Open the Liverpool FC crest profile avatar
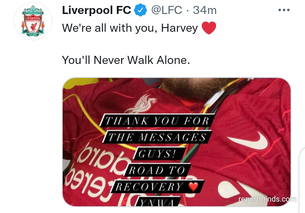The width and height of the screenshot is (305, 213). pyautogui.click(x=33, y=21)
